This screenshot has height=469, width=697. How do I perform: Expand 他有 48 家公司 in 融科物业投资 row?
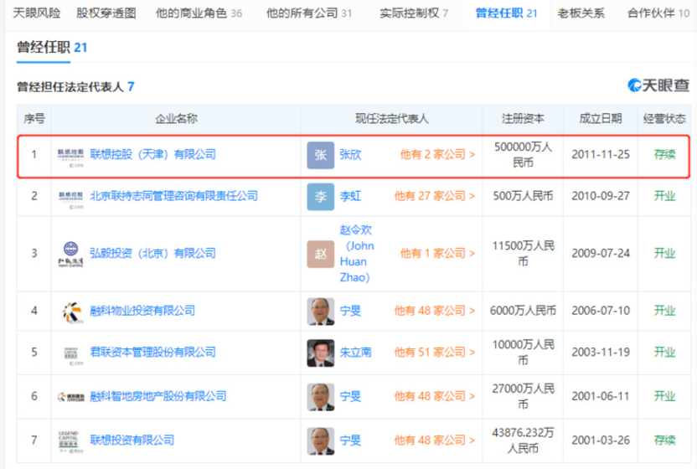tap(435, 311)
